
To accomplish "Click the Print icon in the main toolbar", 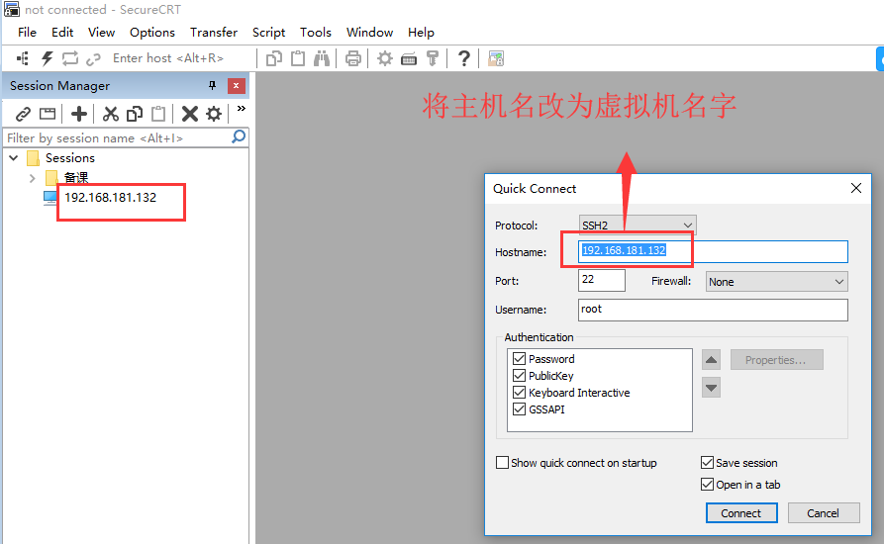I will point(353,58).
